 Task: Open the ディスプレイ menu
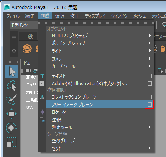point(95,16)
